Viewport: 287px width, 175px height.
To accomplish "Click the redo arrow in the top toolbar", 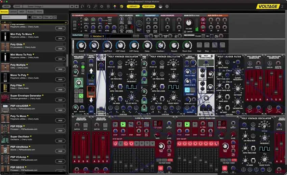I will (x=89, y=6).
